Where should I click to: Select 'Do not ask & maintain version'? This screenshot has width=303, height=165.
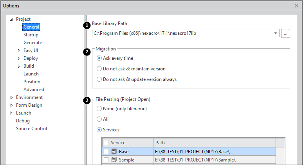pos(99,69)
